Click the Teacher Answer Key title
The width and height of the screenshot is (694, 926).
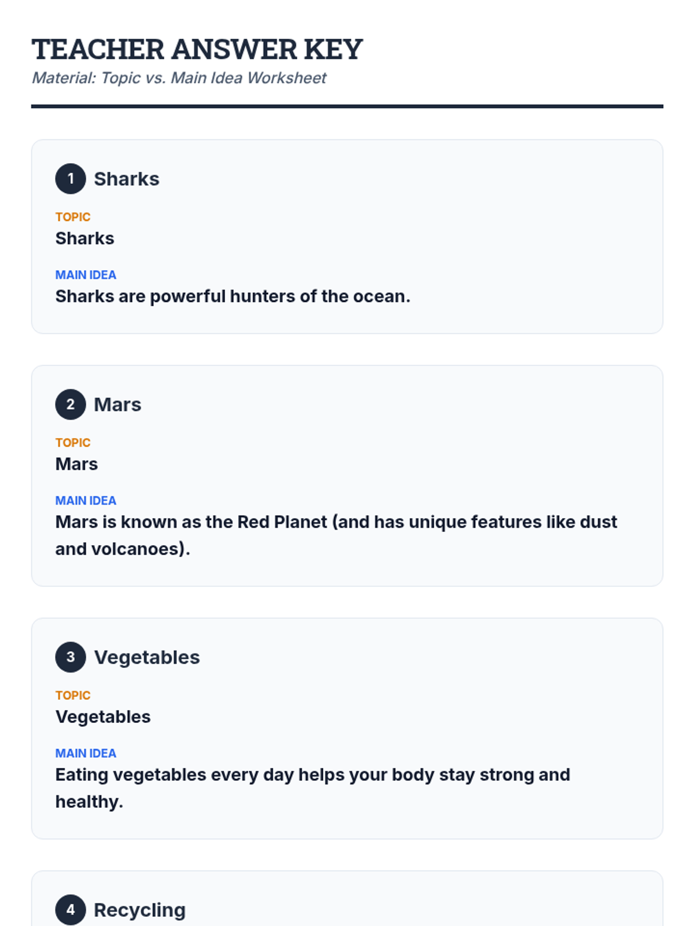tap(197, 50)
